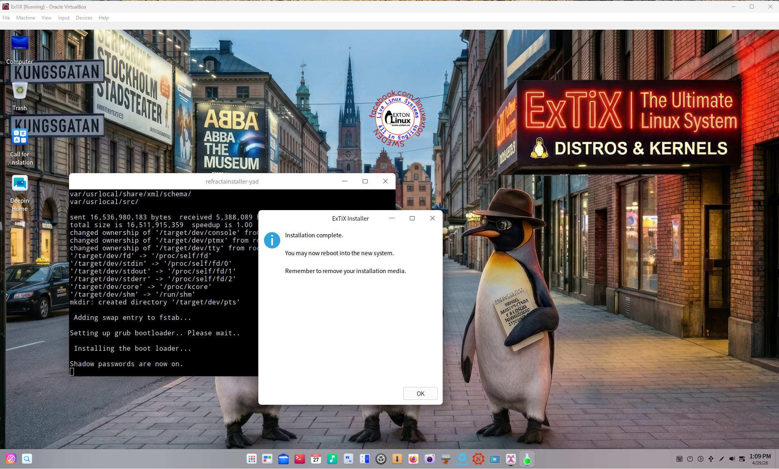
Task: Select the refractainstaller X icon in the dock
Action: tap(511, 459)
